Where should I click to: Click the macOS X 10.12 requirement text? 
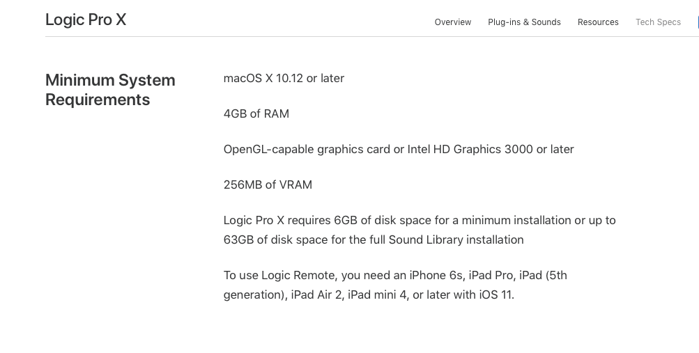(284, 78)
